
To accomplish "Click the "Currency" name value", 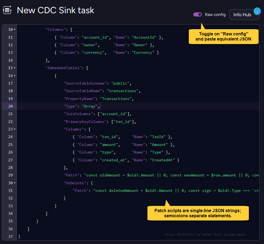I will point(143,53).
